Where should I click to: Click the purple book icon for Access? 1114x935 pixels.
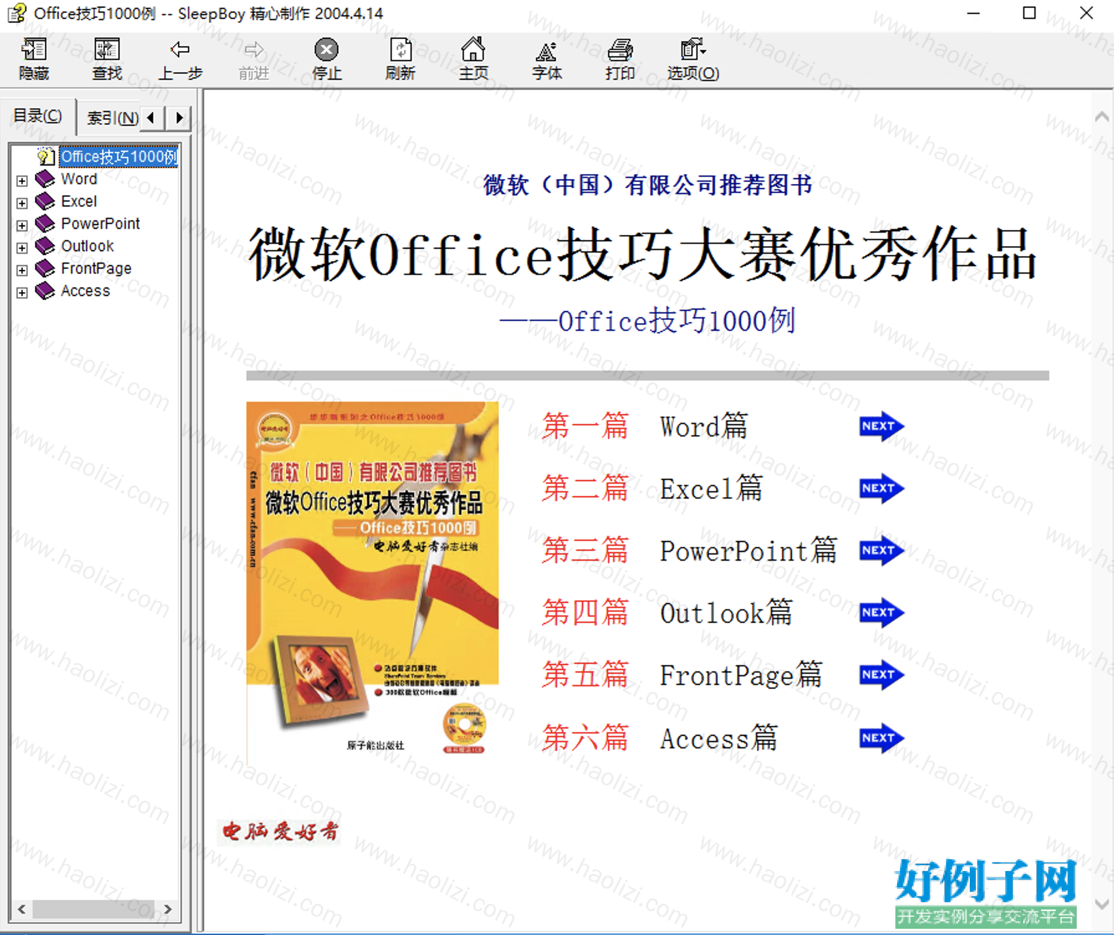[45, 291]
